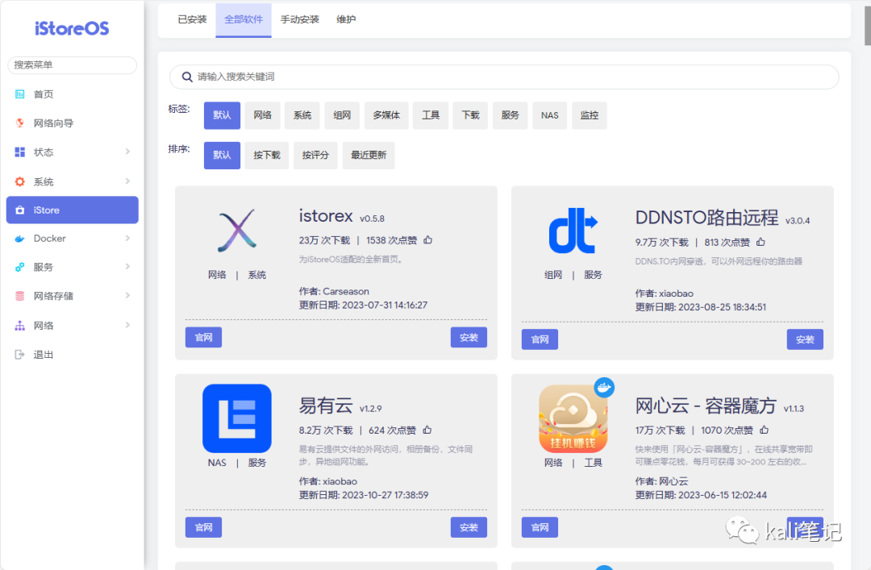Expand the 状态 menu chevron

[x=127, y=152]
